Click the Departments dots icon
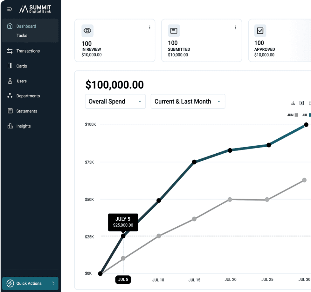Viewport: 311px width, 292px height. click(x=10, y=96)
